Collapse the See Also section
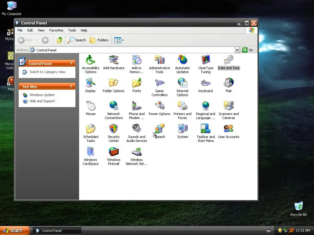This screenshot has height=235, width=314. [x=71, y=86]
